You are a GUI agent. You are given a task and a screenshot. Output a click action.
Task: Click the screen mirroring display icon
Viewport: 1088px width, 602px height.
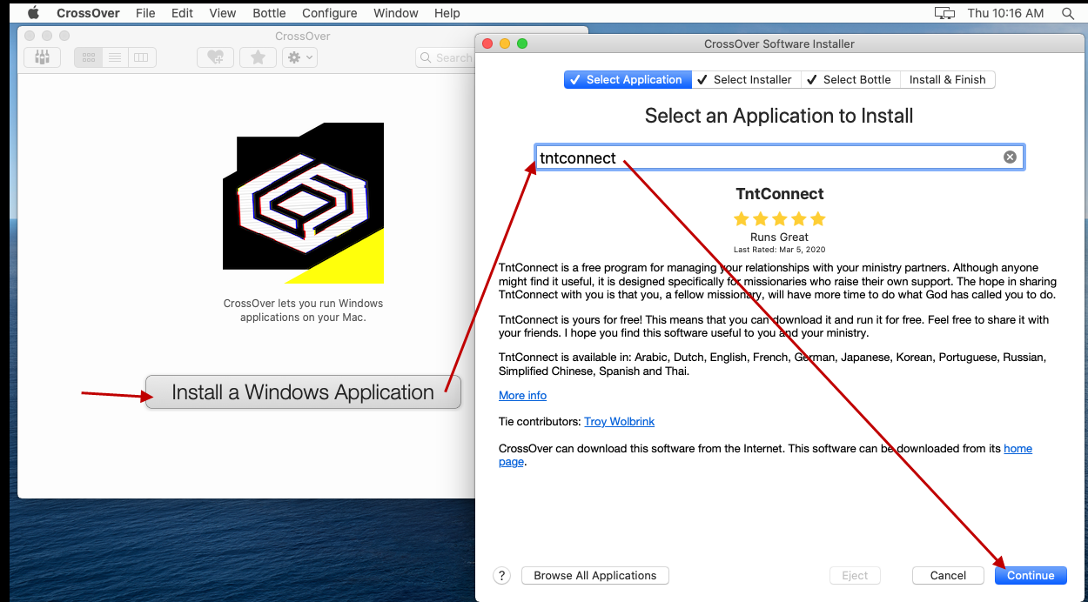point(944,13)
